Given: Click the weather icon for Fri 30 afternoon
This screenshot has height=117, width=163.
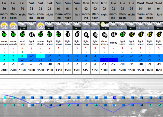Looking at the screenshot, I should (13, 26).
